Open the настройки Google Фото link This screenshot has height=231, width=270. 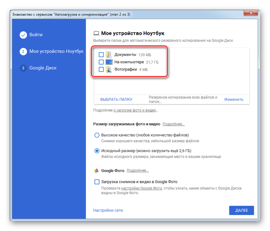141,188
